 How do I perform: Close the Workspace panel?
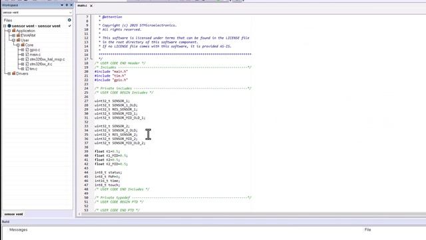click(x=71, y=5)
